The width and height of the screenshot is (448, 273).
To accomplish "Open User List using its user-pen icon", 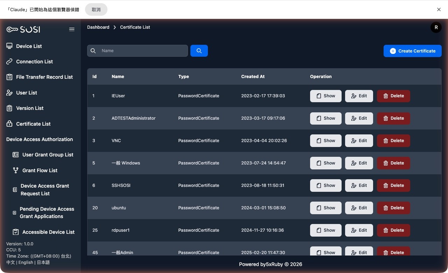I will [x=10, y=92].
